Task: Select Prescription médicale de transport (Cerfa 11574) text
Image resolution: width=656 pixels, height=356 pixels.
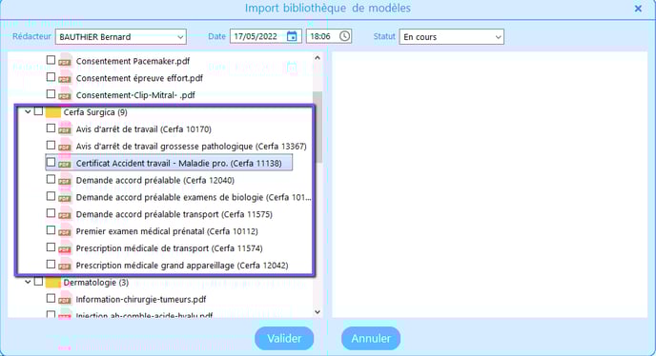Action: pos(169,248)
